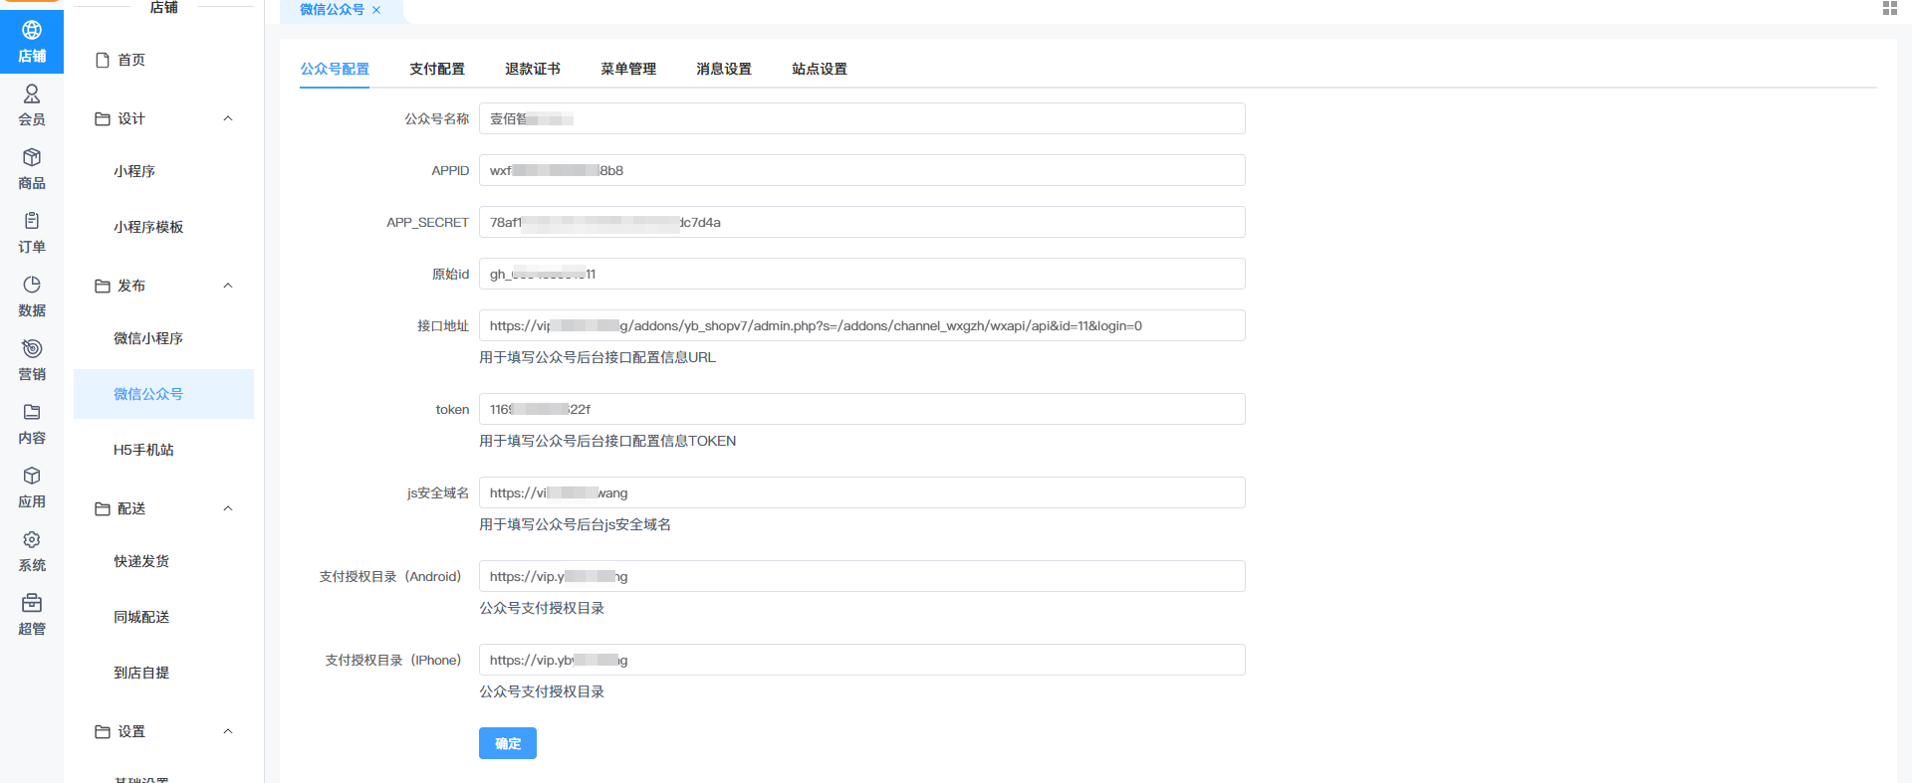Open the 超管 super admin section
The image size is (1912, 783).
[32, 615]
